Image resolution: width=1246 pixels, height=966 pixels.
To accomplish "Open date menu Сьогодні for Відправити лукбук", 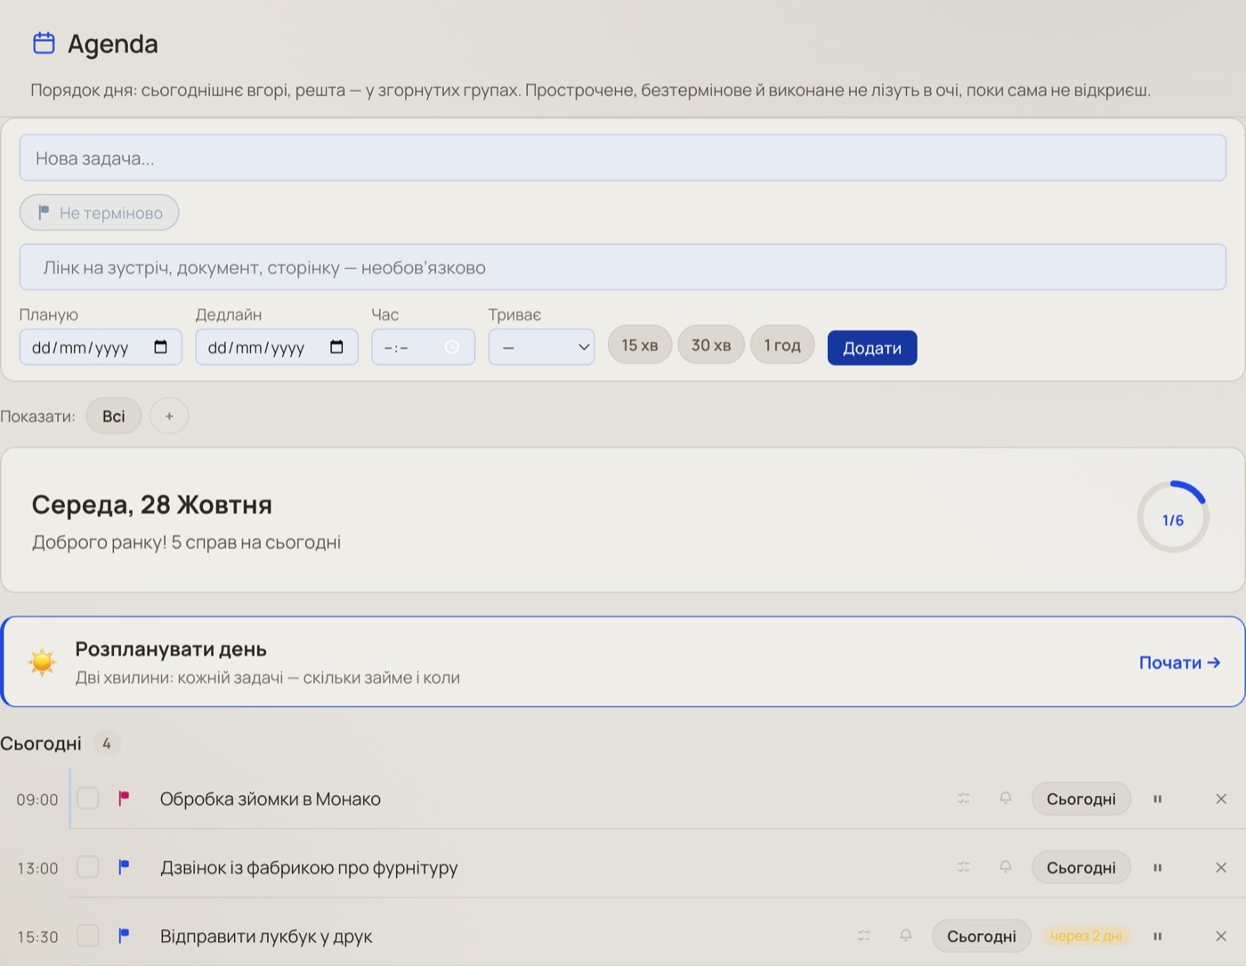I will [x=982, y=936].
